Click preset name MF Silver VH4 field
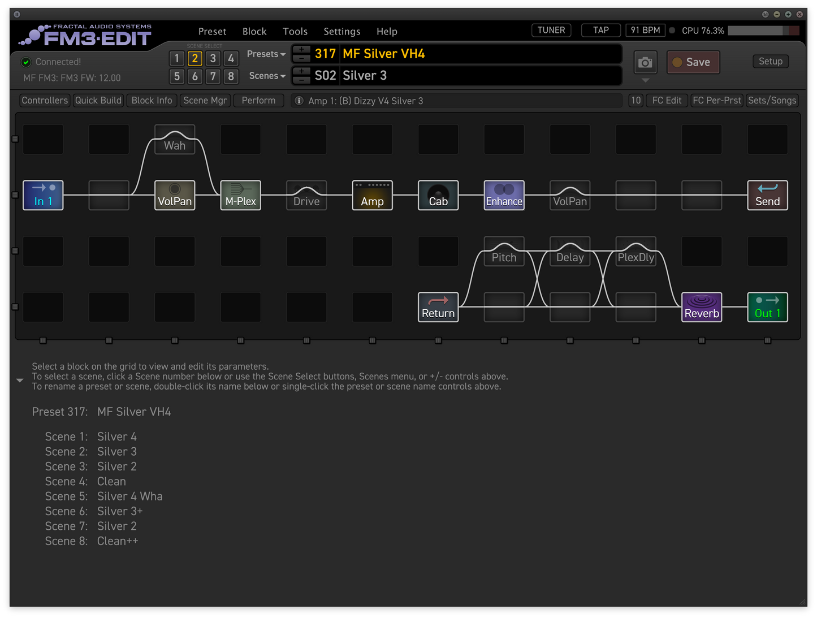The width and height of the screenshot is (817, 618). (x=481, y=54)
